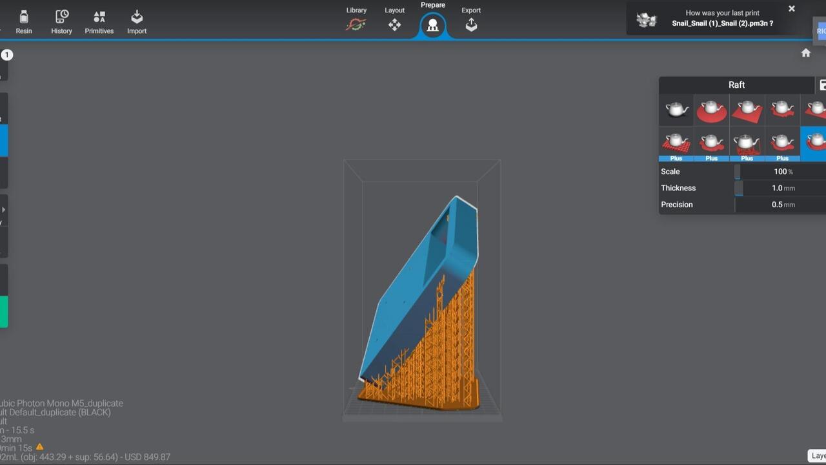This screenshot has width=826, height=465.
Task: Reset camera with the home icon
Action: (805, 53)
